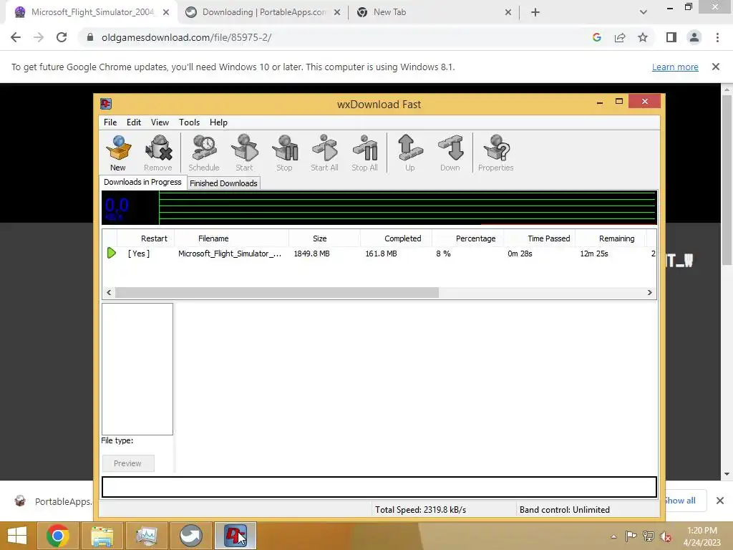Toggle Chrome side panel icon
The height and width of the screenshot is (550, 733).
671,37
